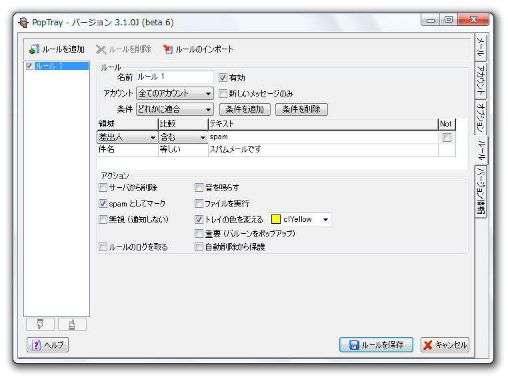Enable 自動削除から保護 checkbox
Viewport: 508px width, 379px height.
199,247
